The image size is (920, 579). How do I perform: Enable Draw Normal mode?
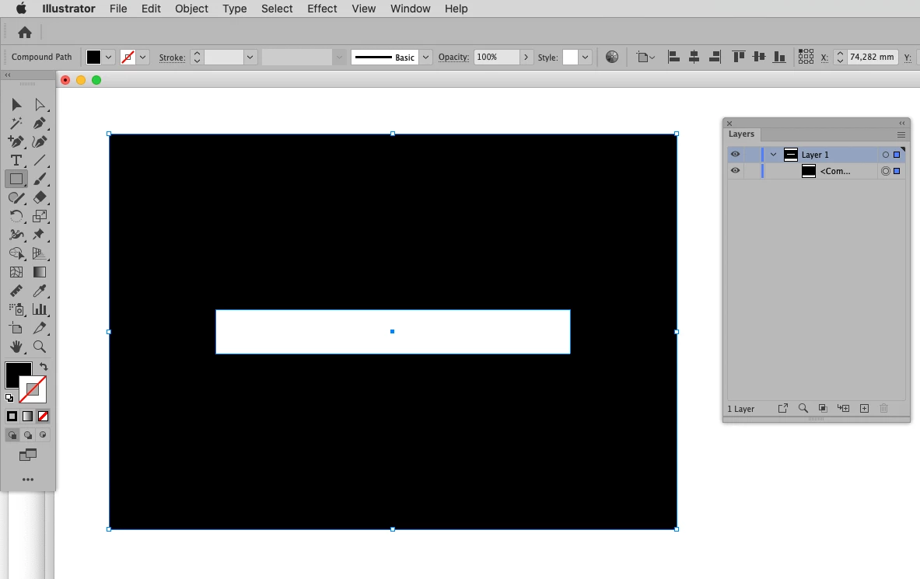[12, 435]
